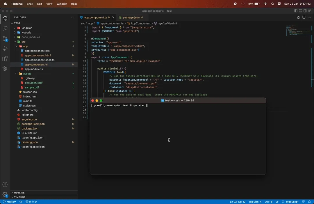Click the Split Editor icon
Viewport: 314px width, 204px height.
(x=303, y=17)
